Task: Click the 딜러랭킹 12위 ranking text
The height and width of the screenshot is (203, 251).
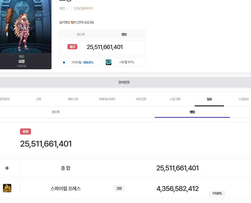Action: (x=76, y=22)
